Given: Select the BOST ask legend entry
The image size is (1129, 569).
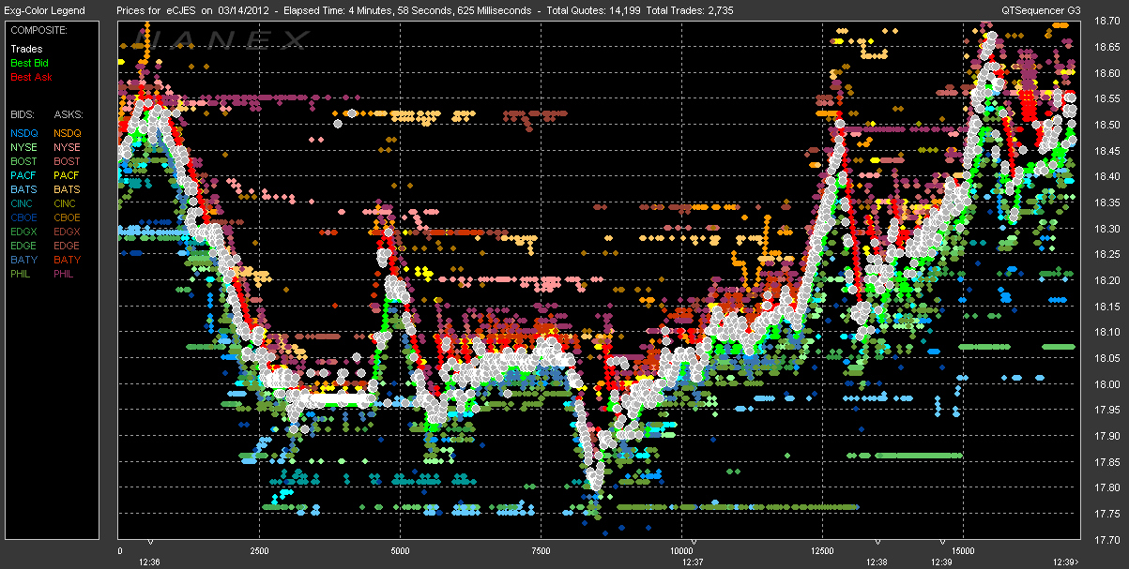Looking at the screenshot, I should click(68, 161).
